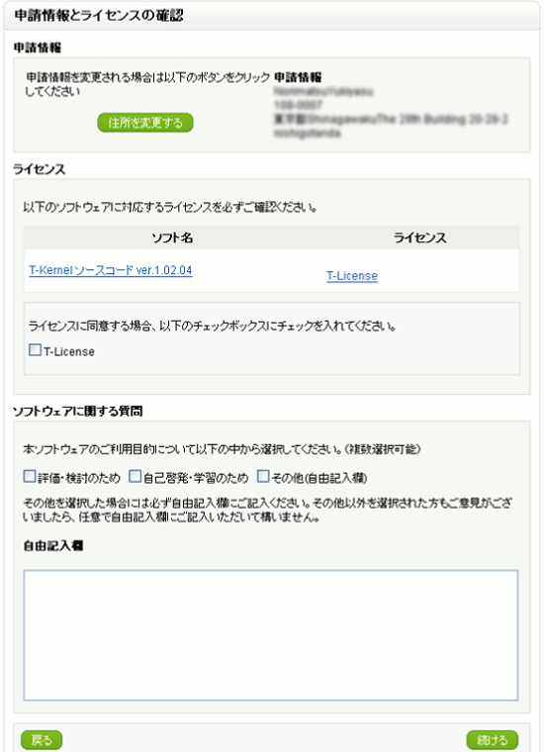Tick the 自己啓発・学習のため checkbox
The image size is (544, 752).
(x=136, y=476)
